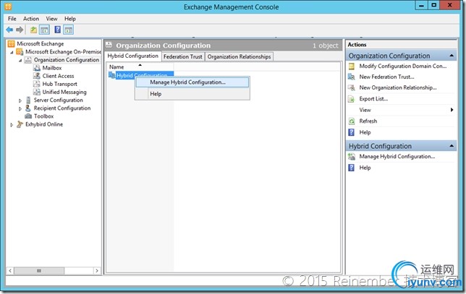Open the File menu
466x294 pixels.
[12, 19]
